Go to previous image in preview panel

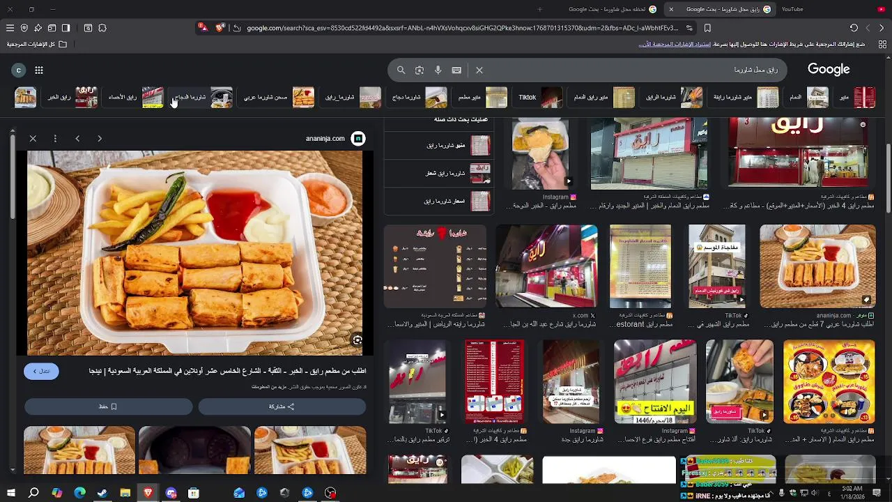(x=77, y=138)
